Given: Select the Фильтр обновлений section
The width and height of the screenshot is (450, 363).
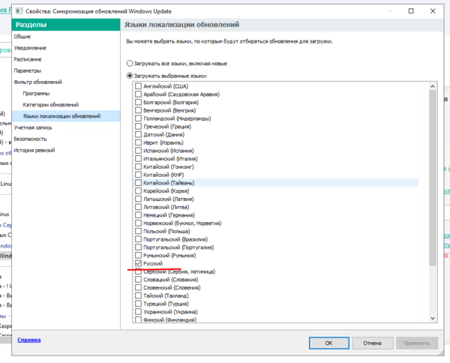Looking at the screenshot, I should tap(66, 82).
